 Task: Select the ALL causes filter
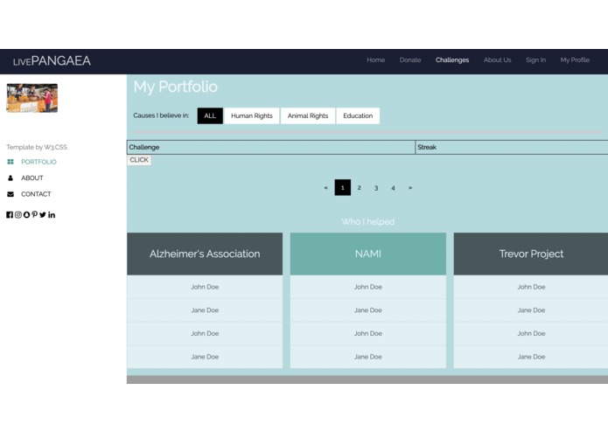210,115
